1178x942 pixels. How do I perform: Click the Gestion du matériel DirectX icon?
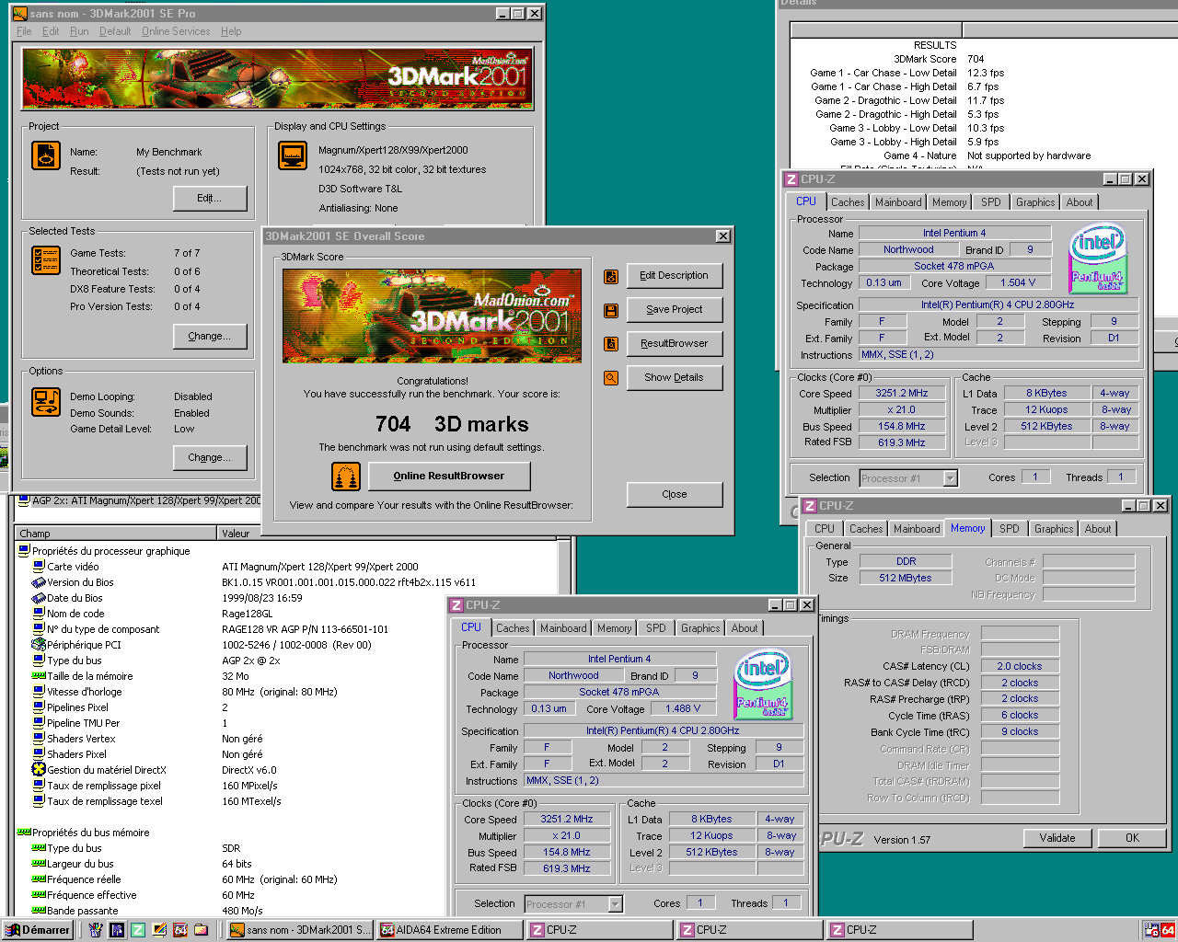(x=39, y=770)
